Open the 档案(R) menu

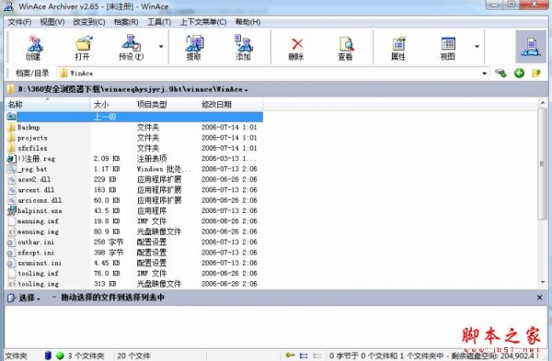pos(126,22)
